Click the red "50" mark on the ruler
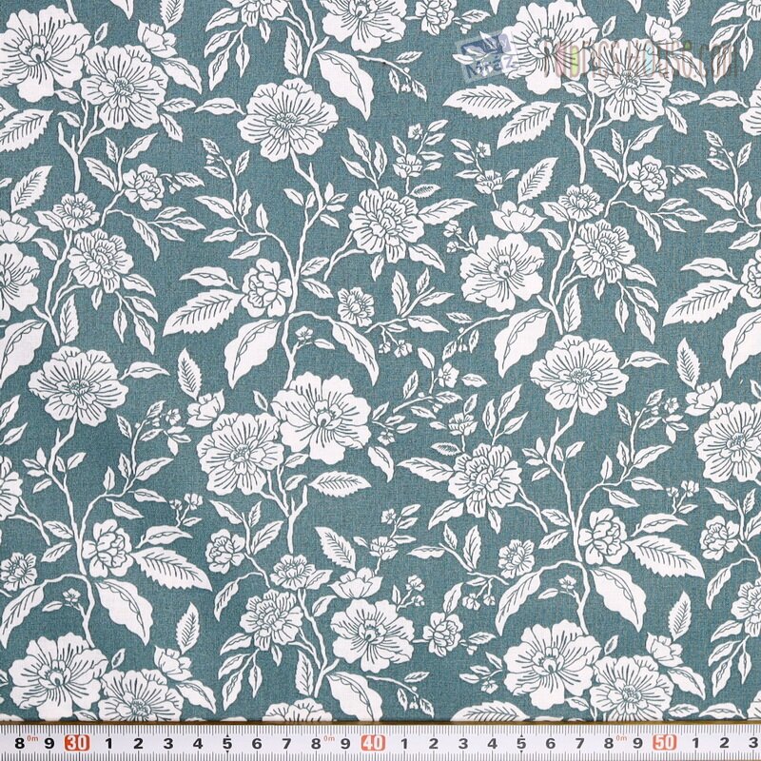The width and height of the screenshot is (761, 761). click(665, 743)
